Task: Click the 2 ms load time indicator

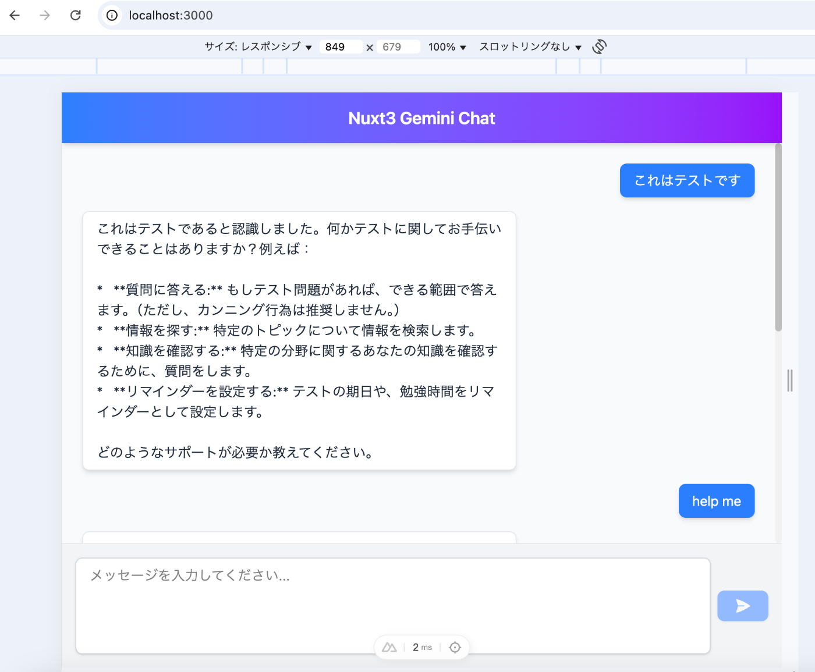Action: click(x=422, y=648)
